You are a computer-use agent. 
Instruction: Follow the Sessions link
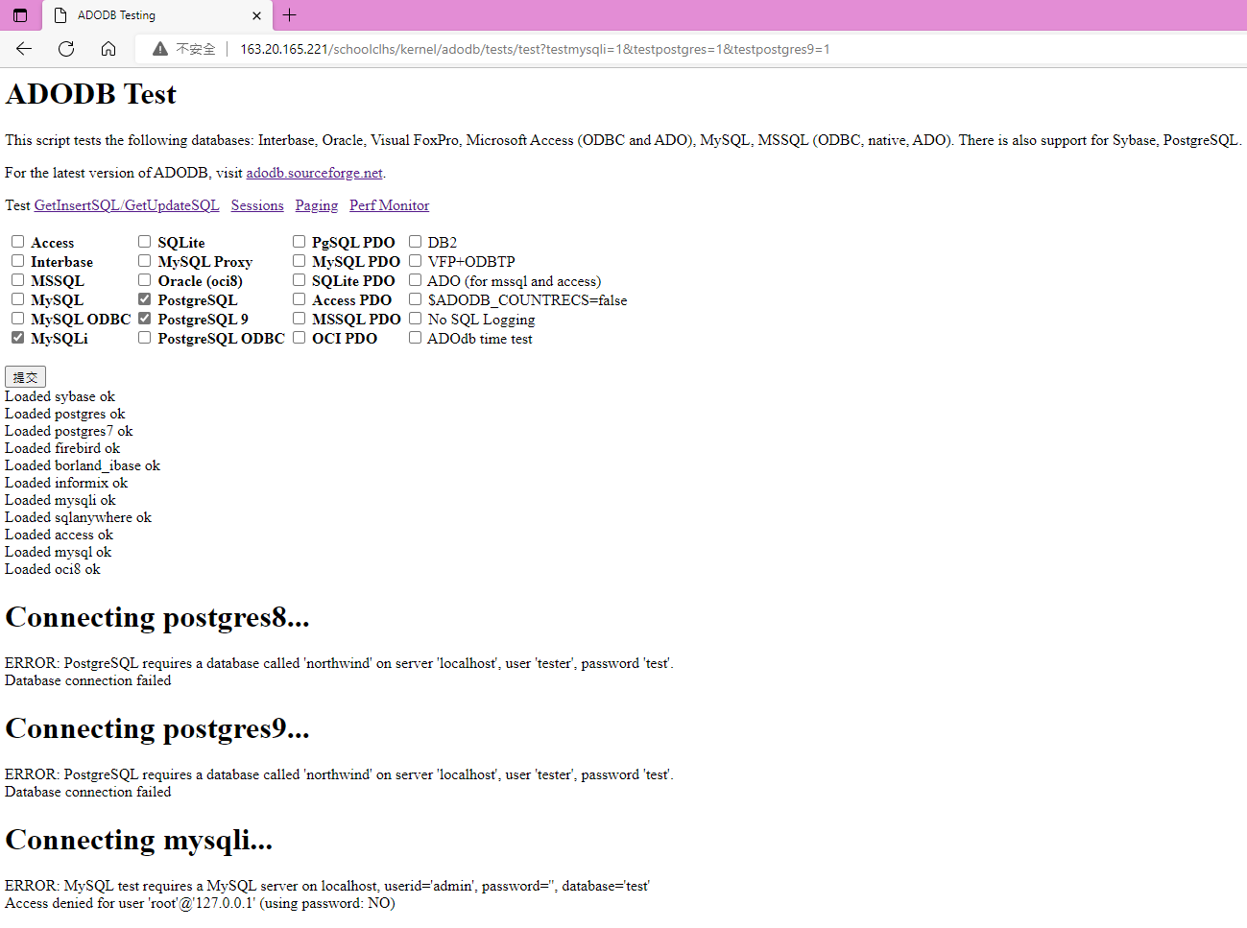257,205
